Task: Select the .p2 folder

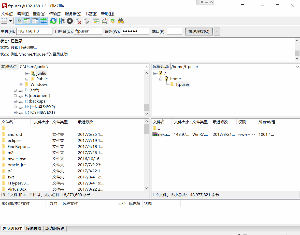Action: [10, 171]
